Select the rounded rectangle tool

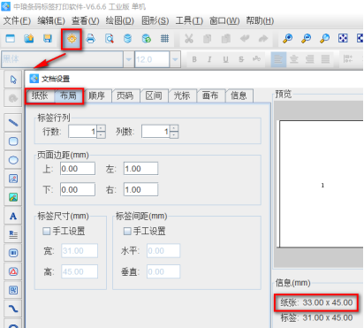(x=13, y=141)
